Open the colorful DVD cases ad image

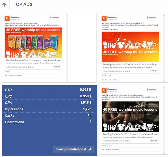[x=33, y=43]
